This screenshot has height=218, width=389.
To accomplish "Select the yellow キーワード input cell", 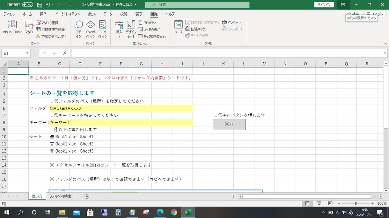I will coord(121,122).
